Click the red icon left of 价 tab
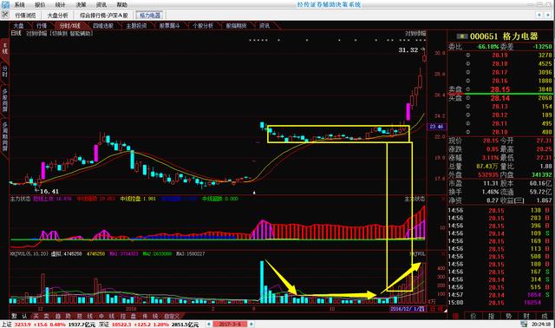Viewport: 555px width, 328px height. point(455,316)
